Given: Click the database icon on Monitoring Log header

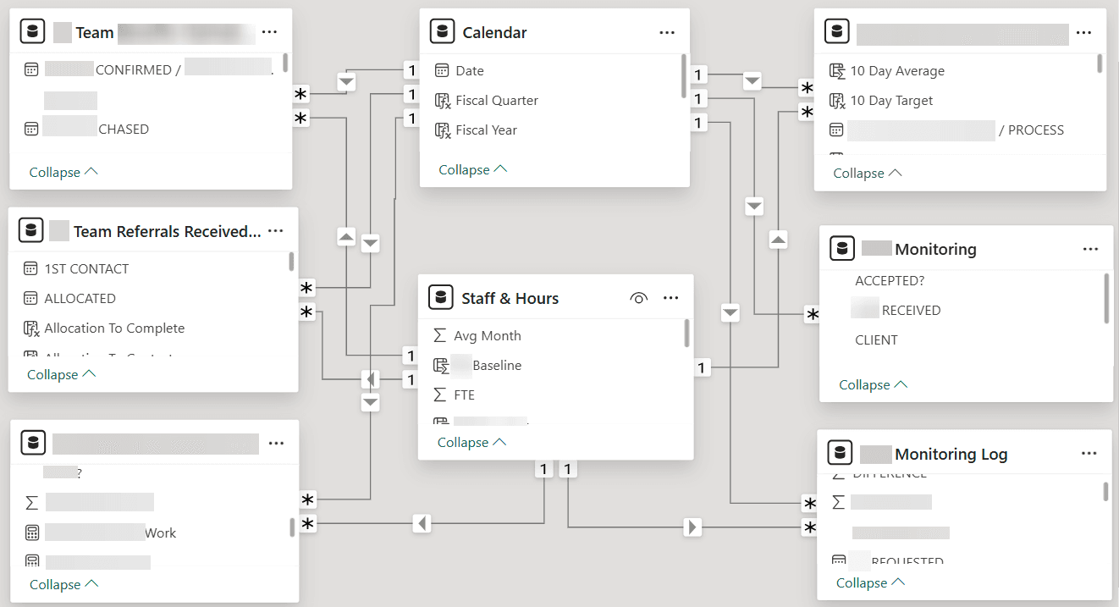Looking at the screenshot, I should pos(840,452).
